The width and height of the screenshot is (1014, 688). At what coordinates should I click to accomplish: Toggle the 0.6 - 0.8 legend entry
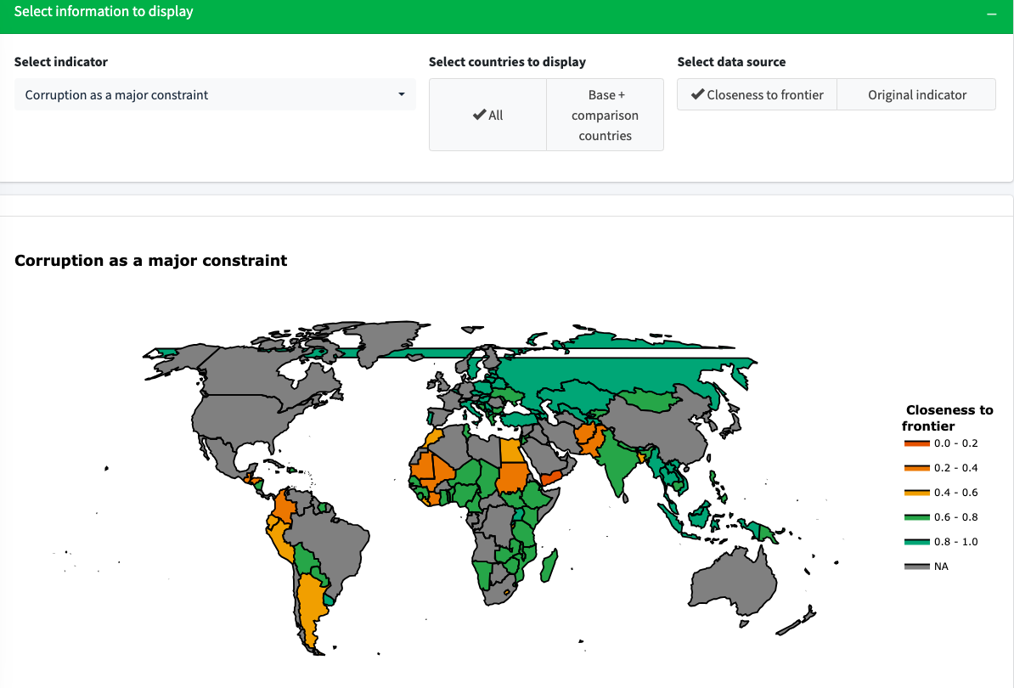point(941,517)
